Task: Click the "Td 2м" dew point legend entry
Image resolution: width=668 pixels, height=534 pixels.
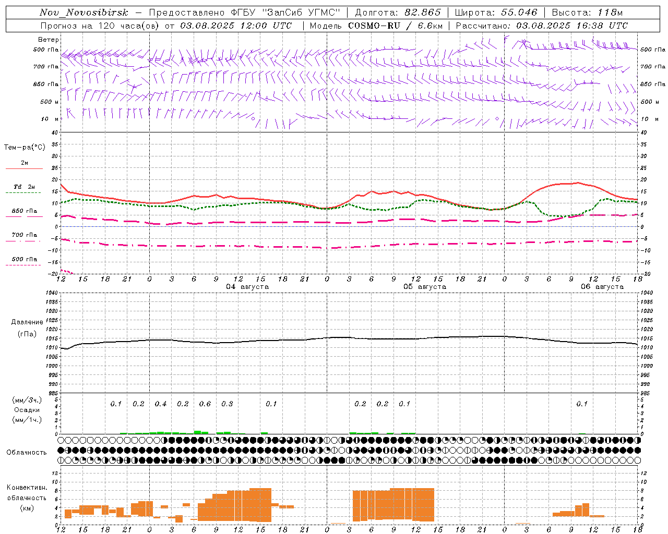Action: [25, 187]
